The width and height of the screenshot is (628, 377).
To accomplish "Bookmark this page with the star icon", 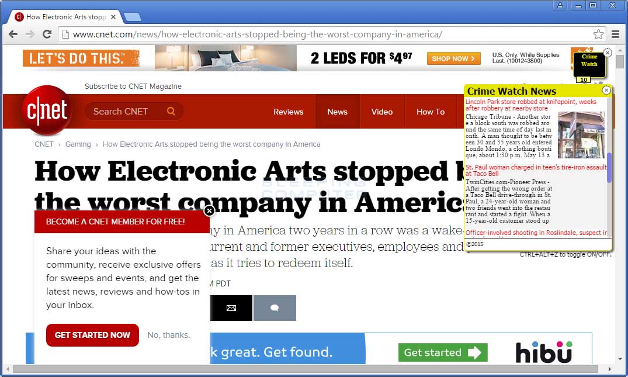I will click(598, 34).
